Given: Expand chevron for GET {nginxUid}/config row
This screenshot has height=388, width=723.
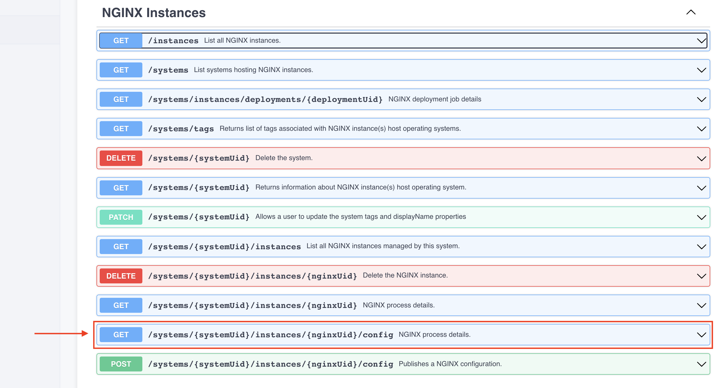Looking at the screenshot, I should coord(701,335).
